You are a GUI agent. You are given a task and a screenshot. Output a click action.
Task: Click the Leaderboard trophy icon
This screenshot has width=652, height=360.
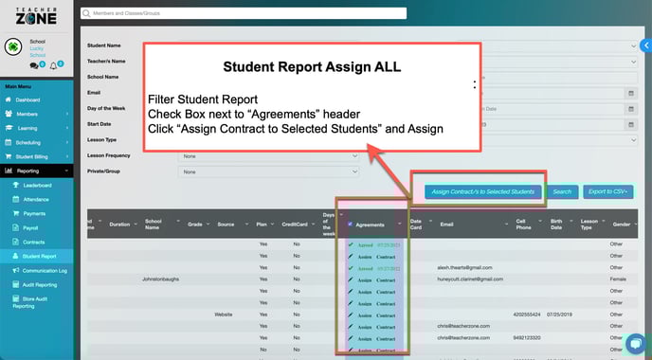pos(16,185)
